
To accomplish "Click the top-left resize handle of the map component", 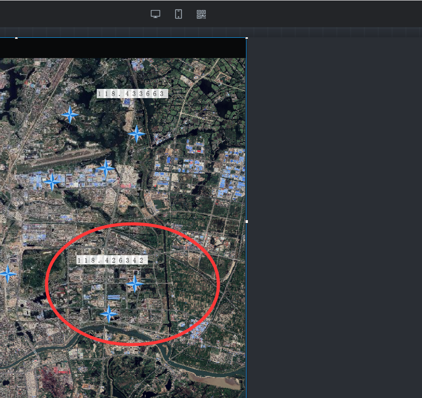I will pyautogui.click(x=17, y=38).
